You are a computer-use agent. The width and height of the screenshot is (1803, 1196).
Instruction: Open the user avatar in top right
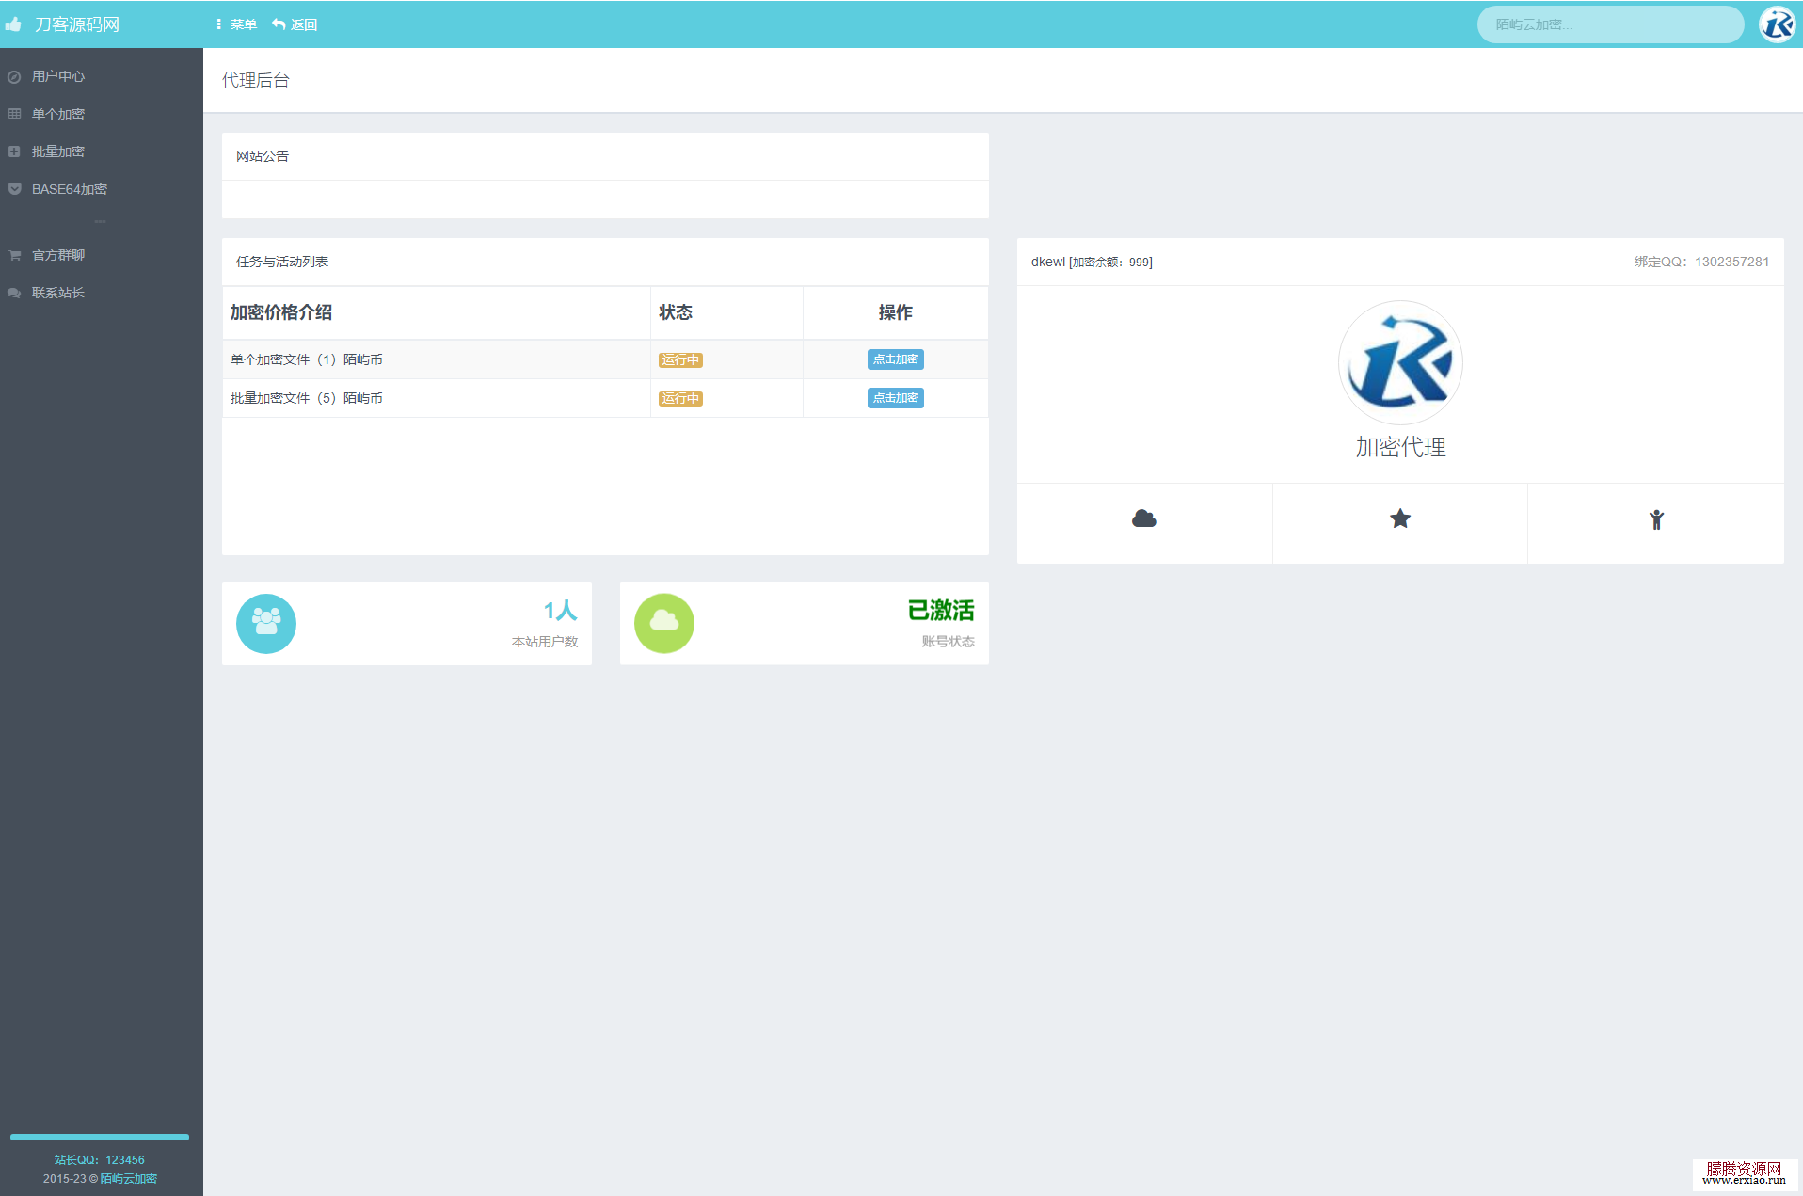(x=1777, y=24)
